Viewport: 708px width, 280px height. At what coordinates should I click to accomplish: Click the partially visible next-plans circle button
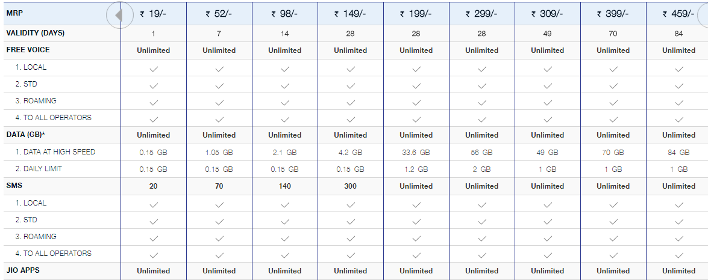tap(703, 14)
